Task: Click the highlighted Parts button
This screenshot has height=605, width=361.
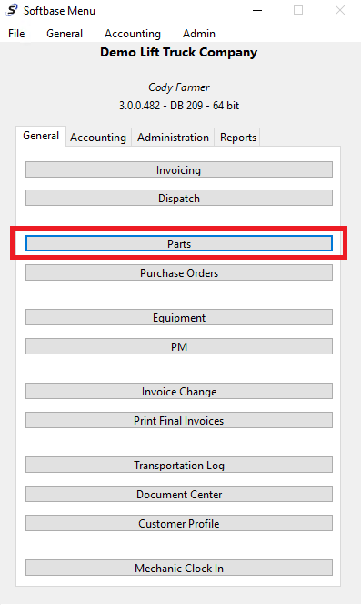Action: (179, 243)
